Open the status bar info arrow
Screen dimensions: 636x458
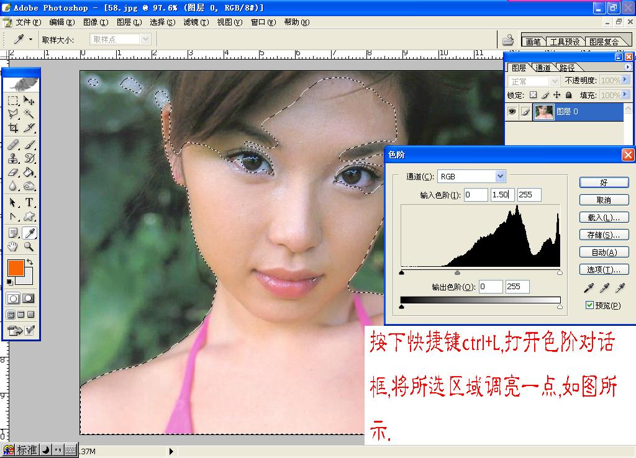171,451
